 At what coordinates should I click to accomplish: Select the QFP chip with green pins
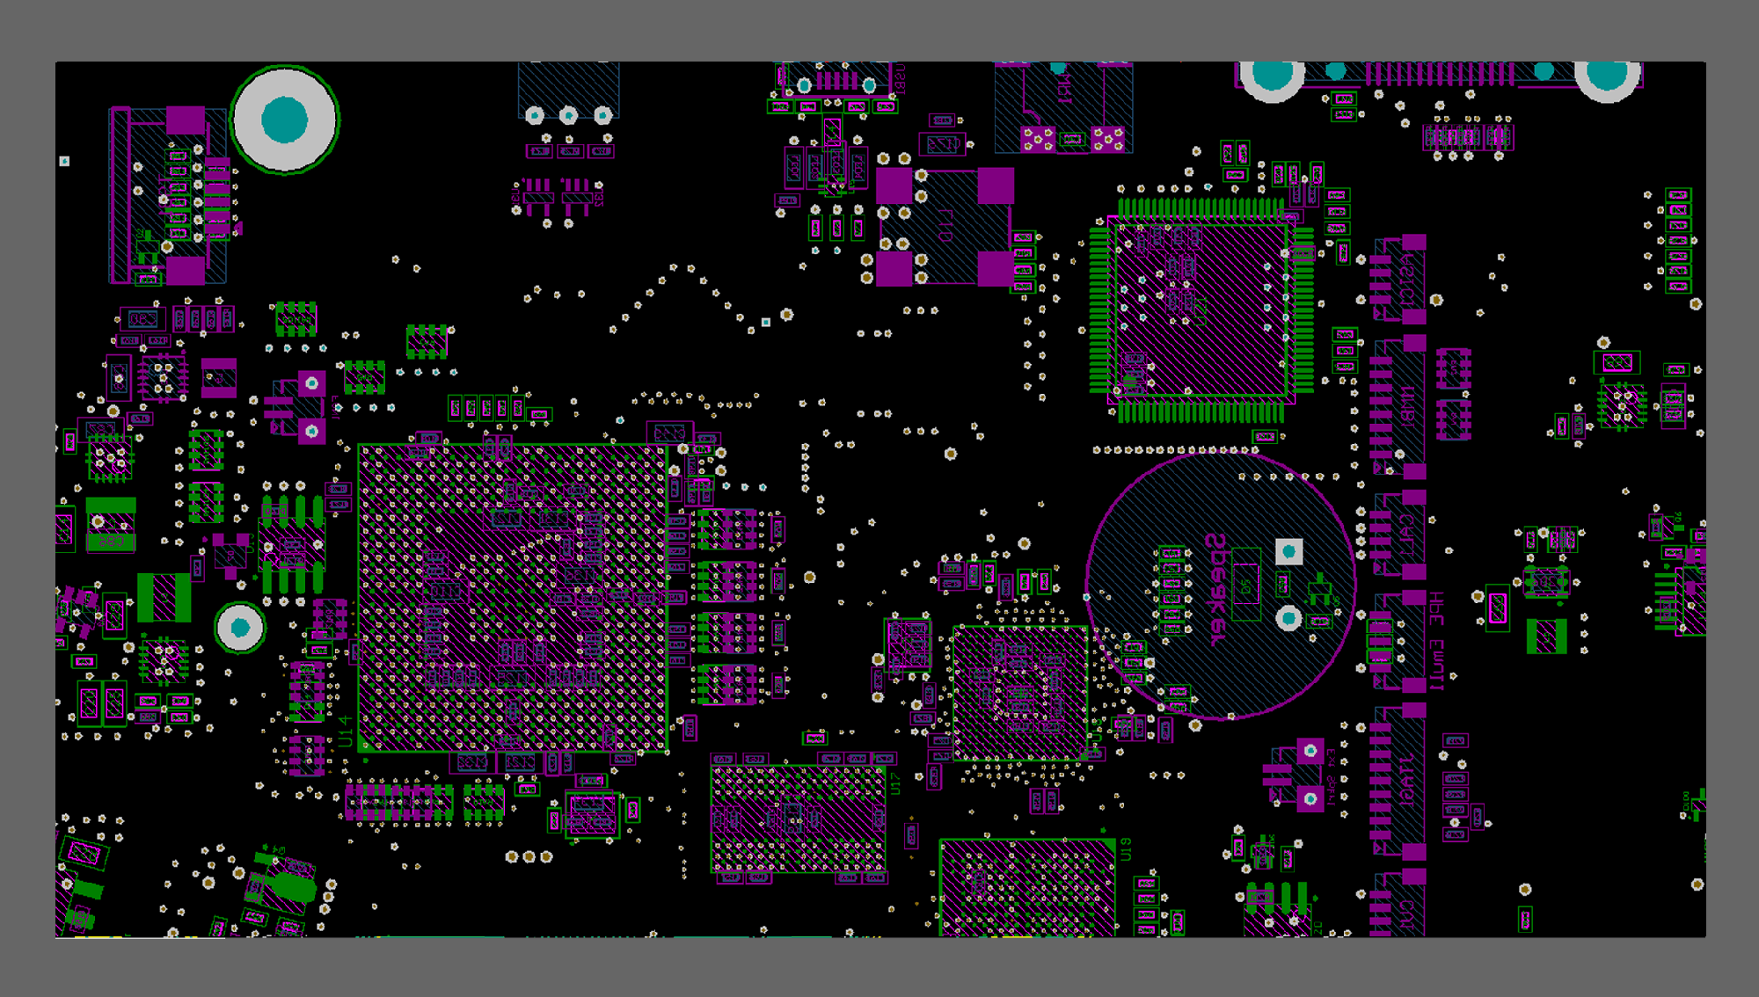click(1201, 310)
